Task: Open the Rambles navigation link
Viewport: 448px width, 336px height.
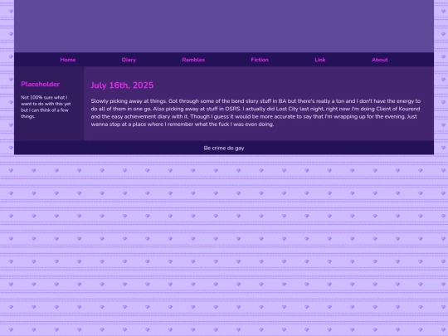Action: tap(193, 60)
